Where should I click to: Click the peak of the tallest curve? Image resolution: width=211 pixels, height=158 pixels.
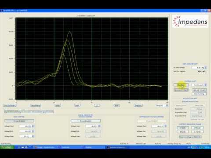click(69, 31)
